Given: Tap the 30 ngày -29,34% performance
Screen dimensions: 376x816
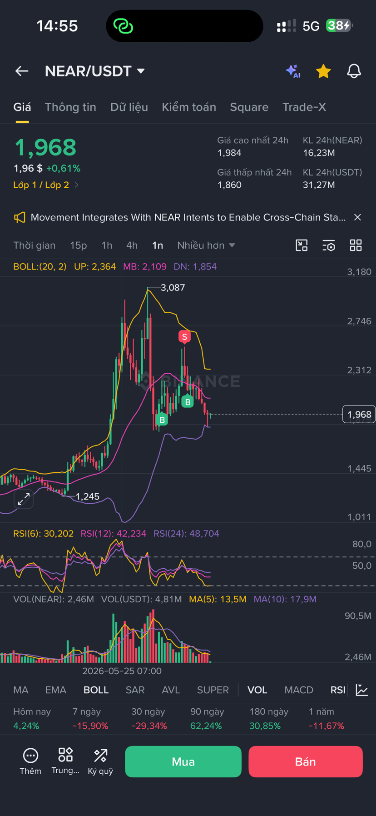Looking at the screenshot, I should [x=149, y=719].
